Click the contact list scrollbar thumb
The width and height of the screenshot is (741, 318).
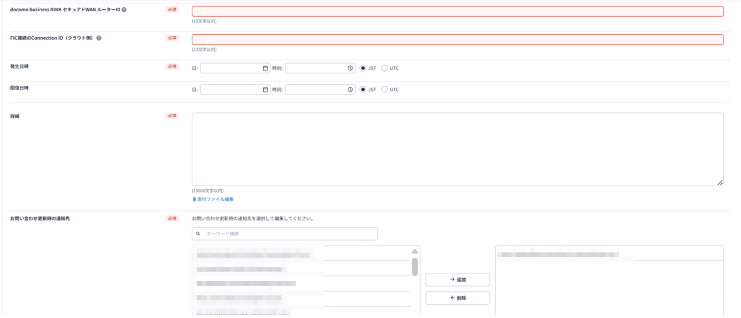coord(415,267)
